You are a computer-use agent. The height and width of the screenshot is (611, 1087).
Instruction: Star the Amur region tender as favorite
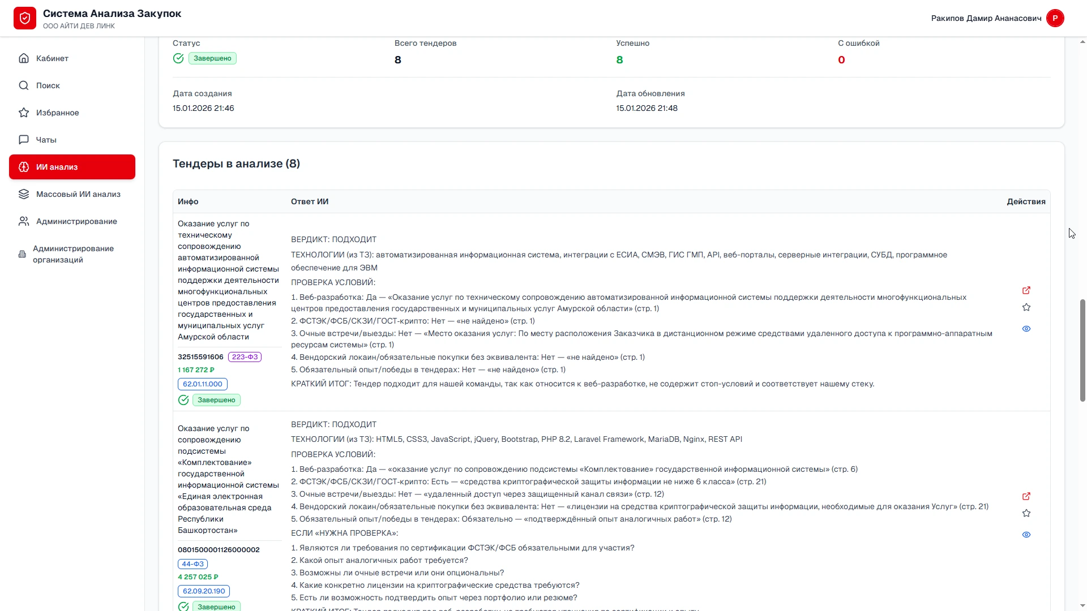tap(1026, 307)
